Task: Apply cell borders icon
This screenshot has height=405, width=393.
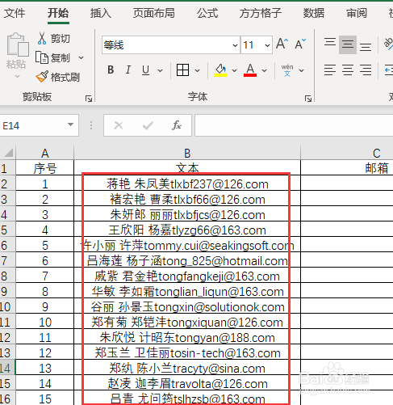Action: tap(182, 70)
